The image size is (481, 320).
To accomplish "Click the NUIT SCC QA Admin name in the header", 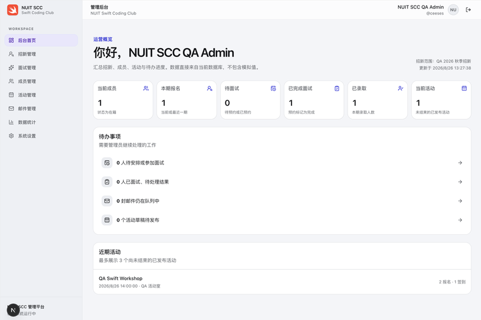I will coord(420,7).
